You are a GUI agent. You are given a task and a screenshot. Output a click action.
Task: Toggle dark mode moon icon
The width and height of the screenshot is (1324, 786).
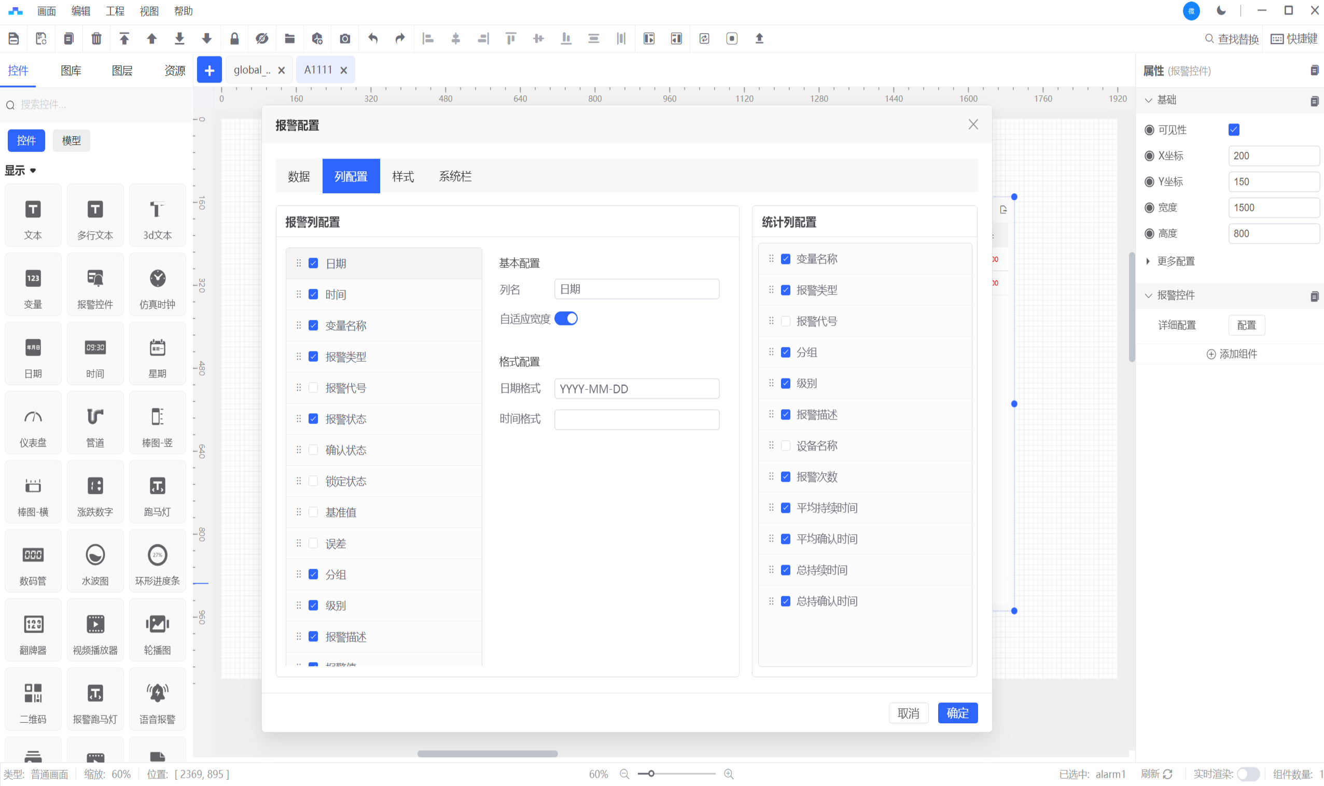pos(1221,10)
